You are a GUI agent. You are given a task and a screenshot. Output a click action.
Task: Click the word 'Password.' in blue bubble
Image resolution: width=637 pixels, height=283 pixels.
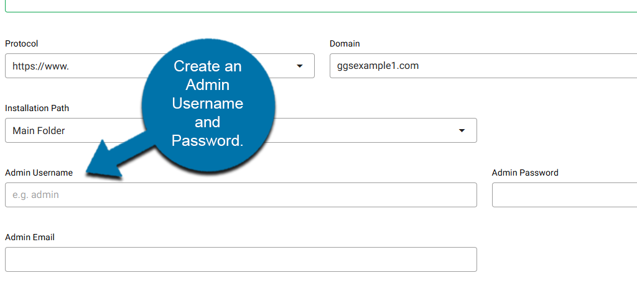207,141
